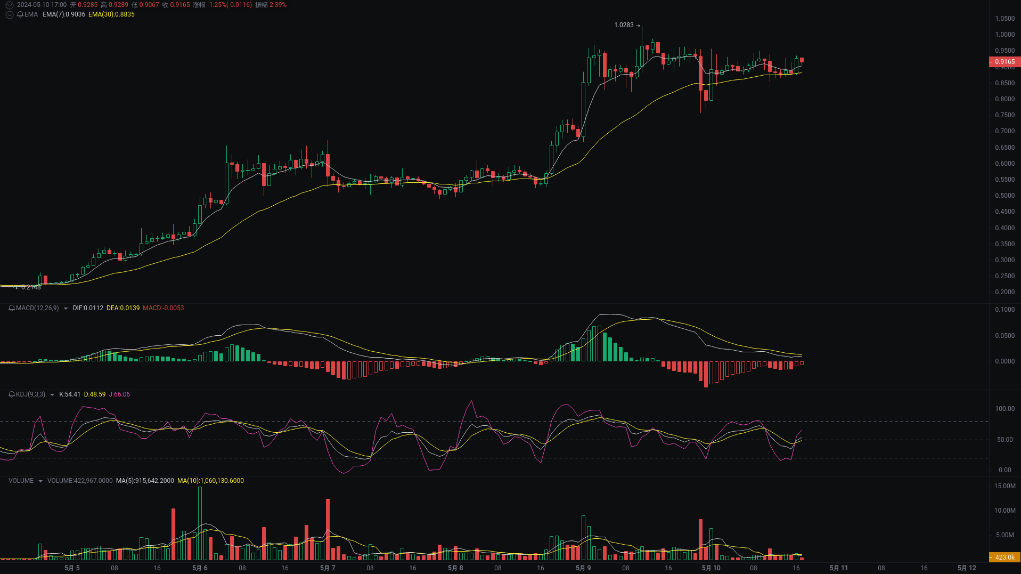Image resolution: width=1021 pixels, height=574 pixels.
Task: Open the MACD(12,26,9) dropdown arrow
Action: (65, 308)
